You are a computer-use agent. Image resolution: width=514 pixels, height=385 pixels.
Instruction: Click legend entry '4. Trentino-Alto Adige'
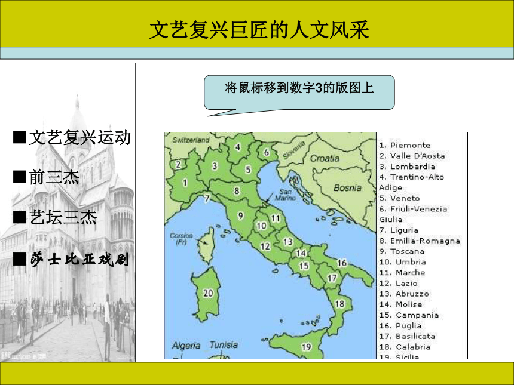[x=411, y=182]
